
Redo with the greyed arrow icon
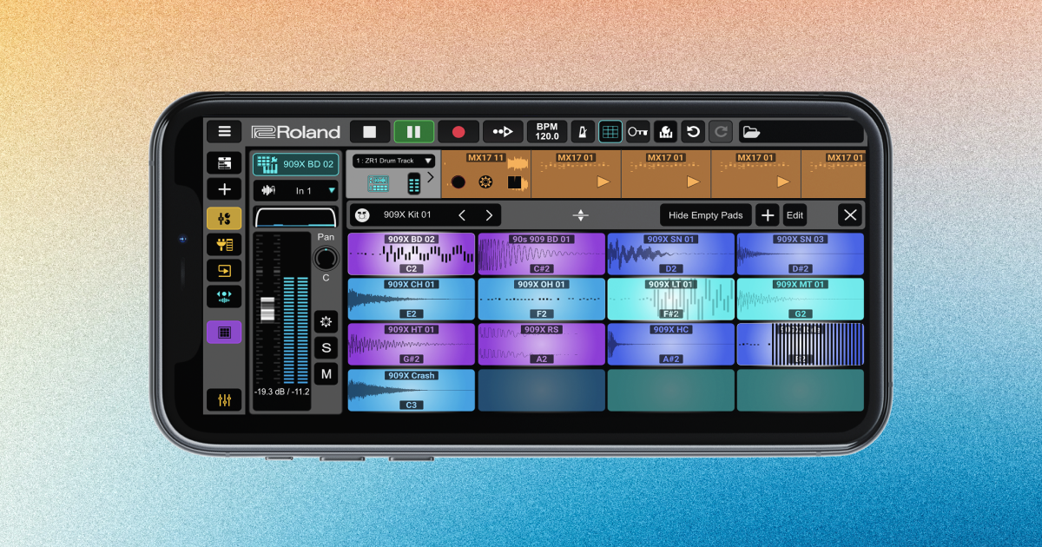pos(720,132)
